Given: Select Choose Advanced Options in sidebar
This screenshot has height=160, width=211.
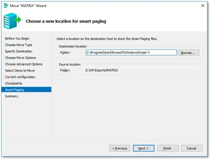Looking at the screenshot, I should 24,64.
